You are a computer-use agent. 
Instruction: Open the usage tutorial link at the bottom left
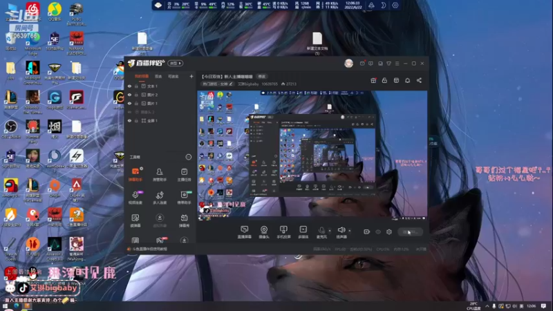(x=147, y=249)
